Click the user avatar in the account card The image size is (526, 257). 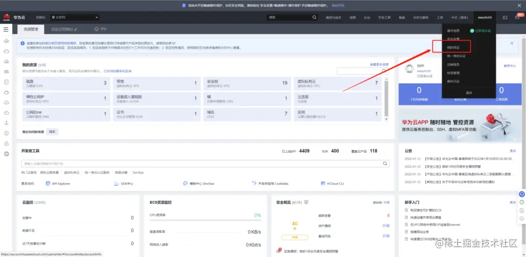(x=409, y=69)
